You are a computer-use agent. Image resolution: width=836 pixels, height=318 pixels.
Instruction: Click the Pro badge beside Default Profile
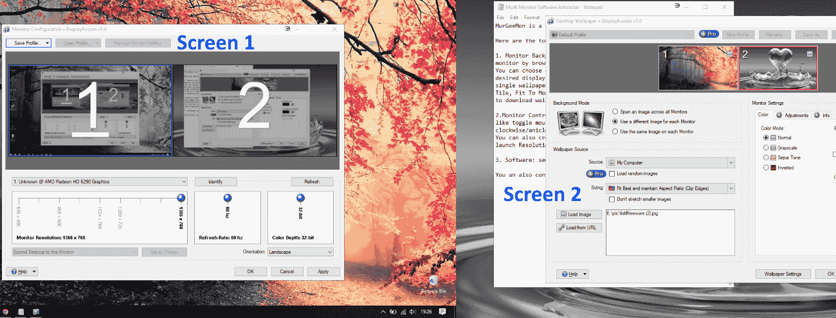pos(709,34)
